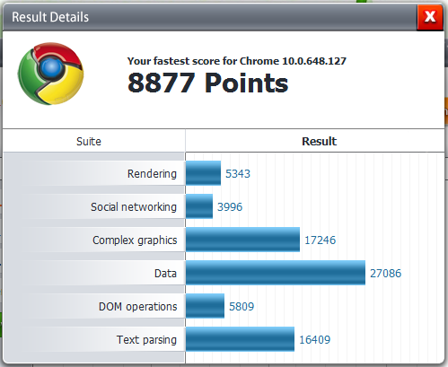
Task: Click the Result column header
Action: click(319, 141)
